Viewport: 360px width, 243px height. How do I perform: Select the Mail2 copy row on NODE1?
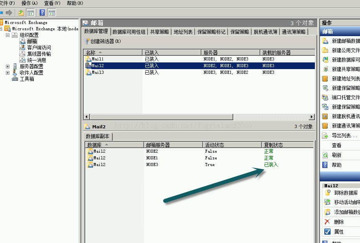pyautogui.click(x=199, y=158)
